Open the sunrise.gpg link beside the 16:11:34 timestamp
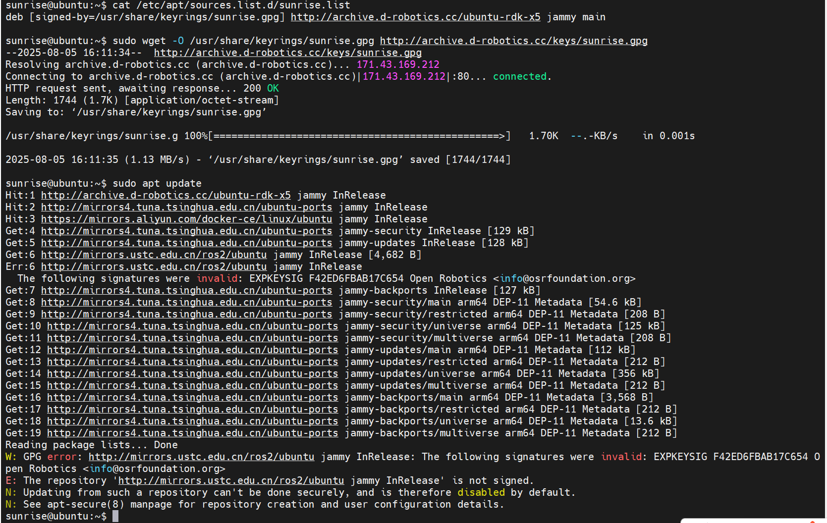This screenshot has height=523, width=827. (x=287, y=53)
